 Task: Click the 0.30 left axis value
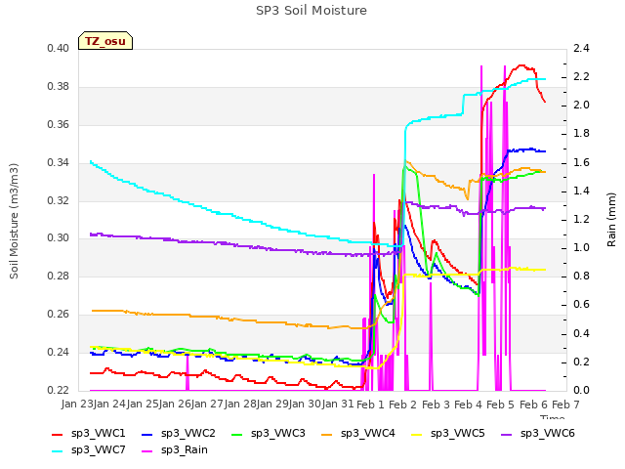(59, 238)
